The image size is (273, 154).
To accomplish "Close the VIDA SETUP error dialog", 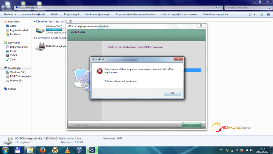I will 178,59.
